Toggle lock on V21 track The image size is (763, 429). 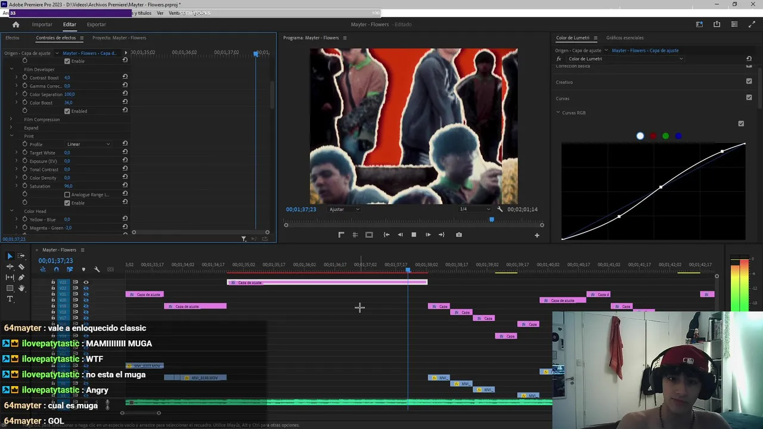(x=53, y=294)
